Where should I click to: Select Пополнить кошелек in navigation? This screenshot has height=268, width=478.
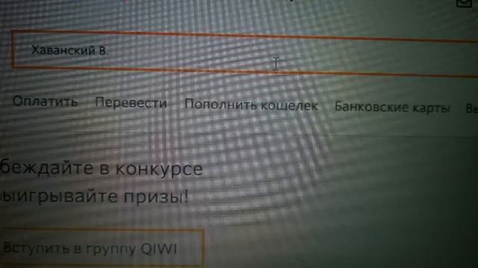coord(251,105)
